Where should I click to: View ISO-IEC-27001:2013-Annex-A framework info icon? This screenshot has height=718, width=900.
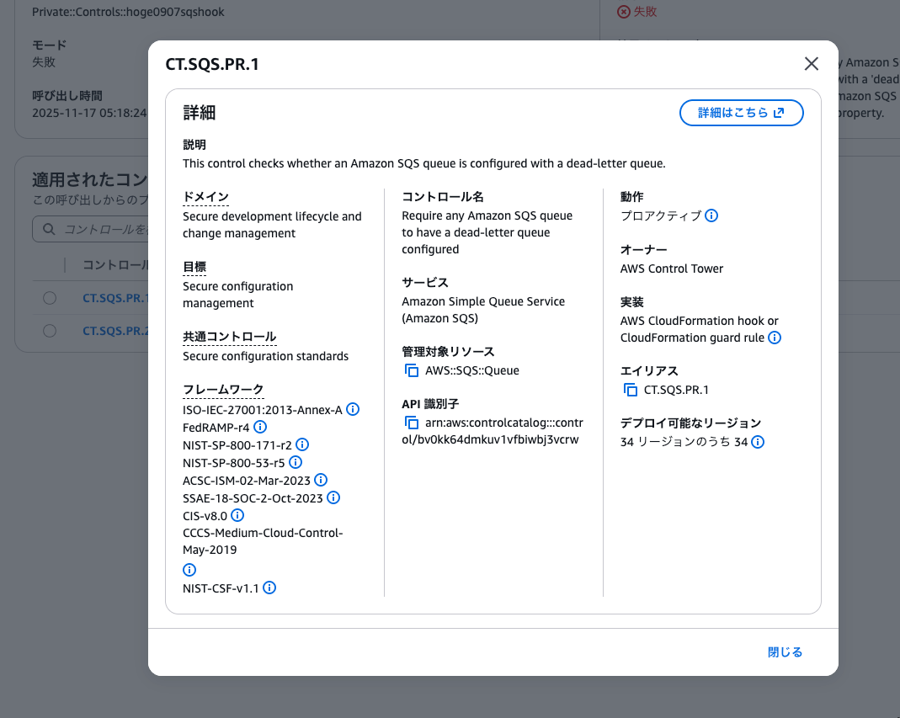[353, 409]
